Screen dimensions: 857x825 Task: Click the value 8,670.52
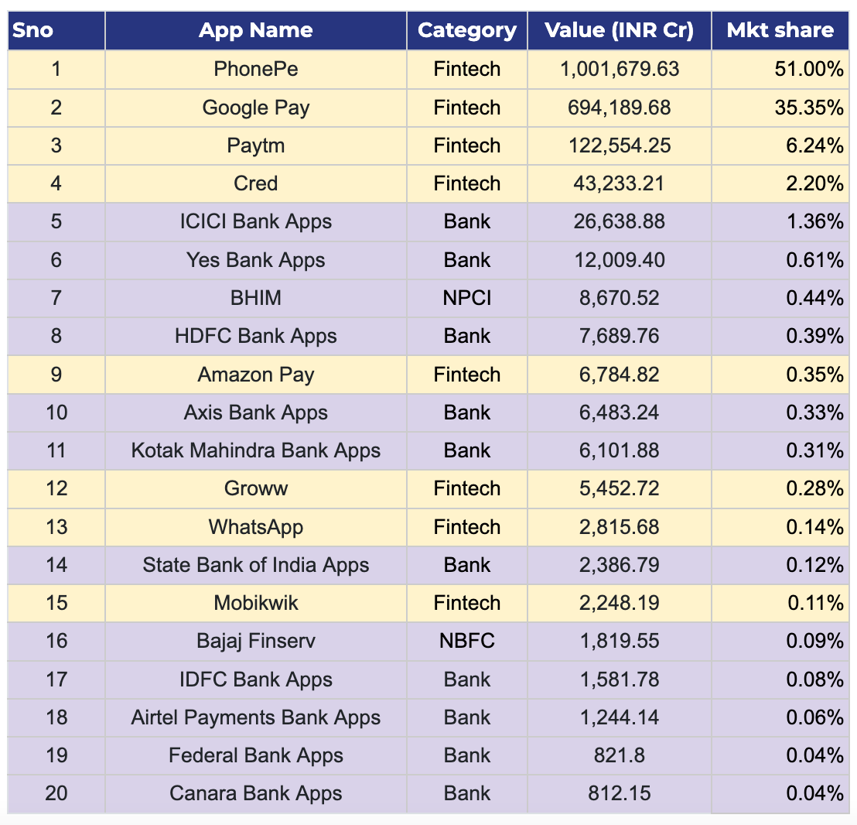(x=620, y=298)
